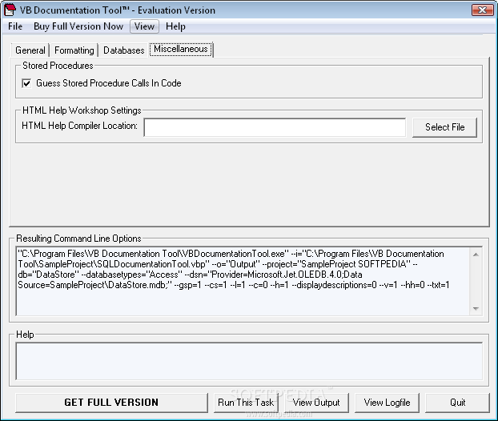Switch to the General tab
Viewport: 498px width, 421px height.
(30, 50)
